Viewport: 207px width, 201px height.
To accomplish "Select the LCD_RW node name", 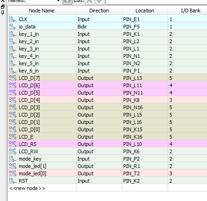I will point(28,151).
